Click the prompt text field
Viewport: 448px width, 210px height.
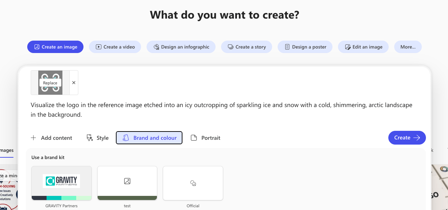[221, 110]
